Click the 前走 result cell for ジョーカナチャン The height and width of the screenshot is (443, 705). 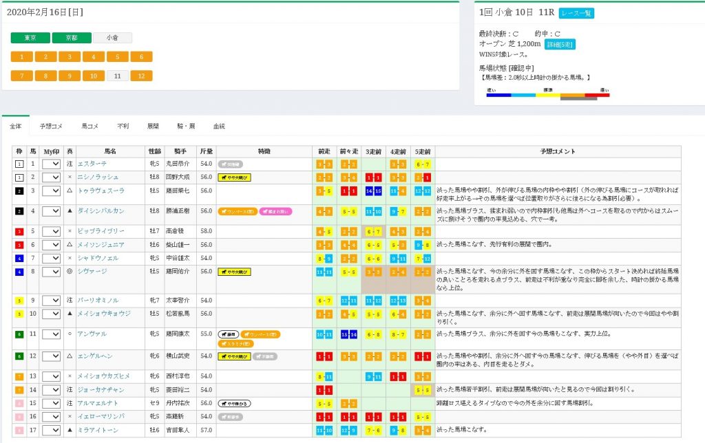point(324,390)
